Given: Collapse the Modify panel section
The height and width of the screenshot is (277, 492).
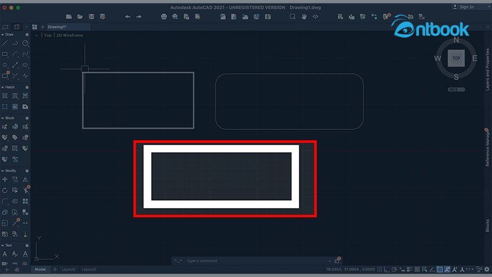Looking at the screenshot, I should coord(2,171).
